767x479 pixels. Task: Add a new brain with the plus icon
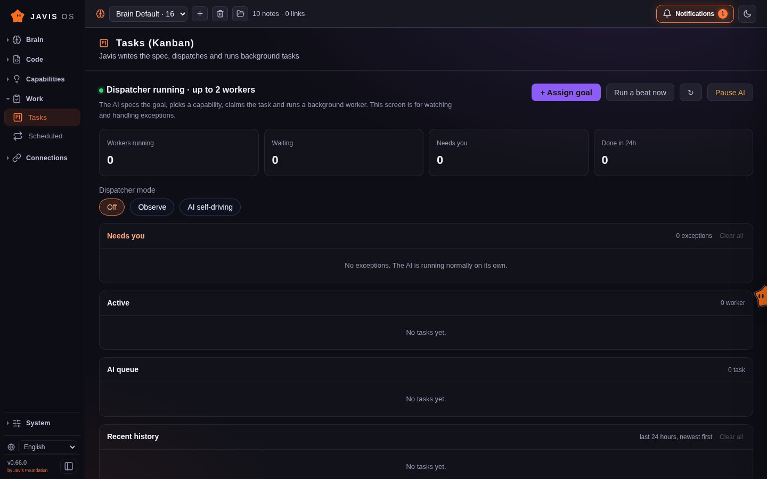coord(200,14)
